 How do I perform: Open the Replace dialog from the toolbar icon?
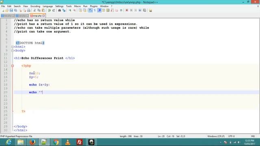pos(64,11)
